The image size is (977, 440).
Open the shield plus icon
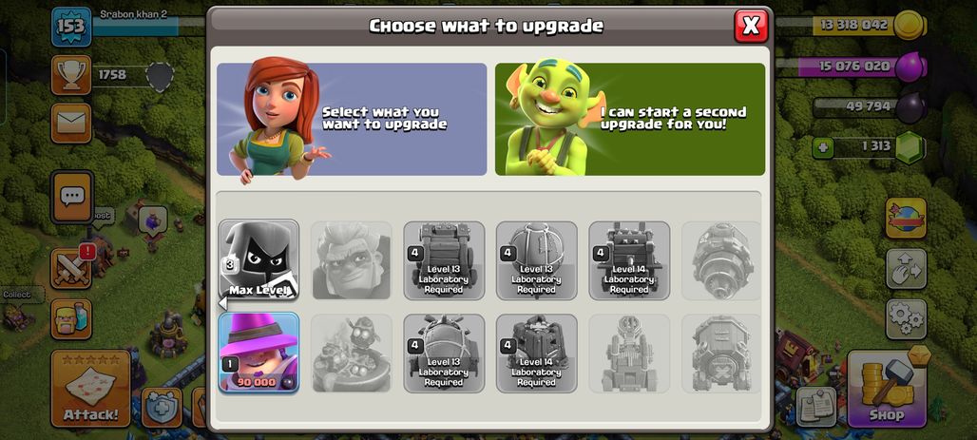coord(162,408)
